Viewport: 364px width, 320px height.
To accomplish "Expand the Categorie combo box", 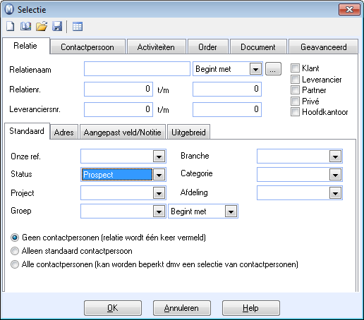I will coord(335,175).
